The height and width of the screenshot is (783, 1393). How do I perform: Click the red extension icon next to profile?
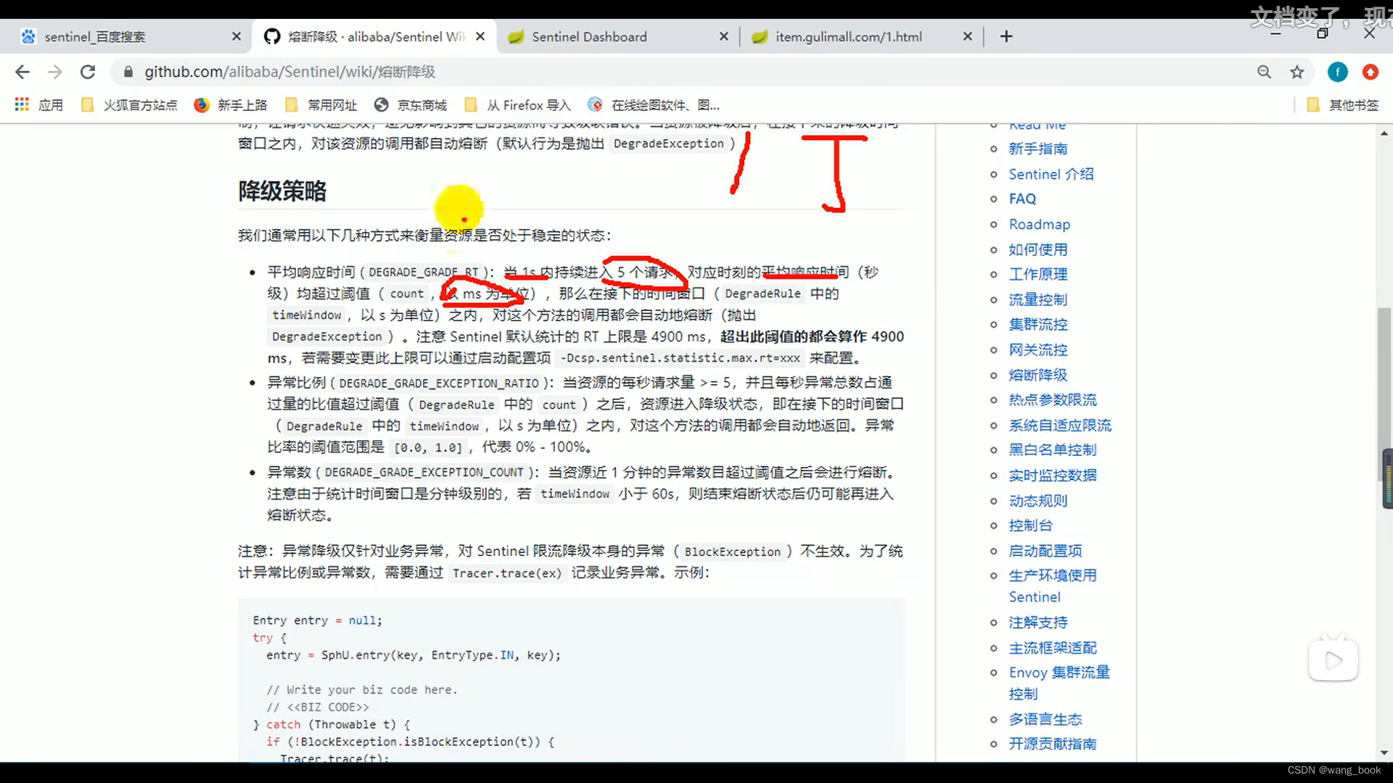[1371, 72]
